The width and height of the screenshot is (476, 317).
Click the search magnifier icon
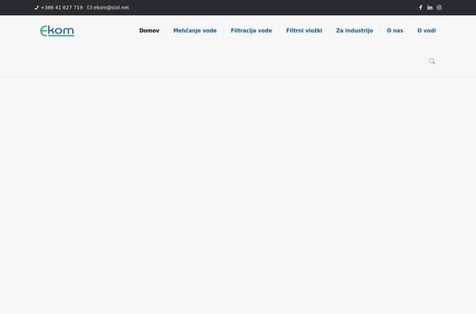(x=432, y=61)
